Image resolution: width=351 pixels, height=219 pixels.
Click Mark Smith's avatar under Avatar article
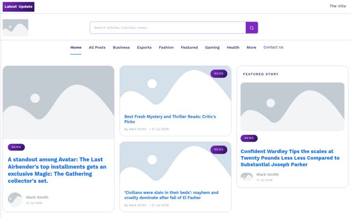(15, 200)
